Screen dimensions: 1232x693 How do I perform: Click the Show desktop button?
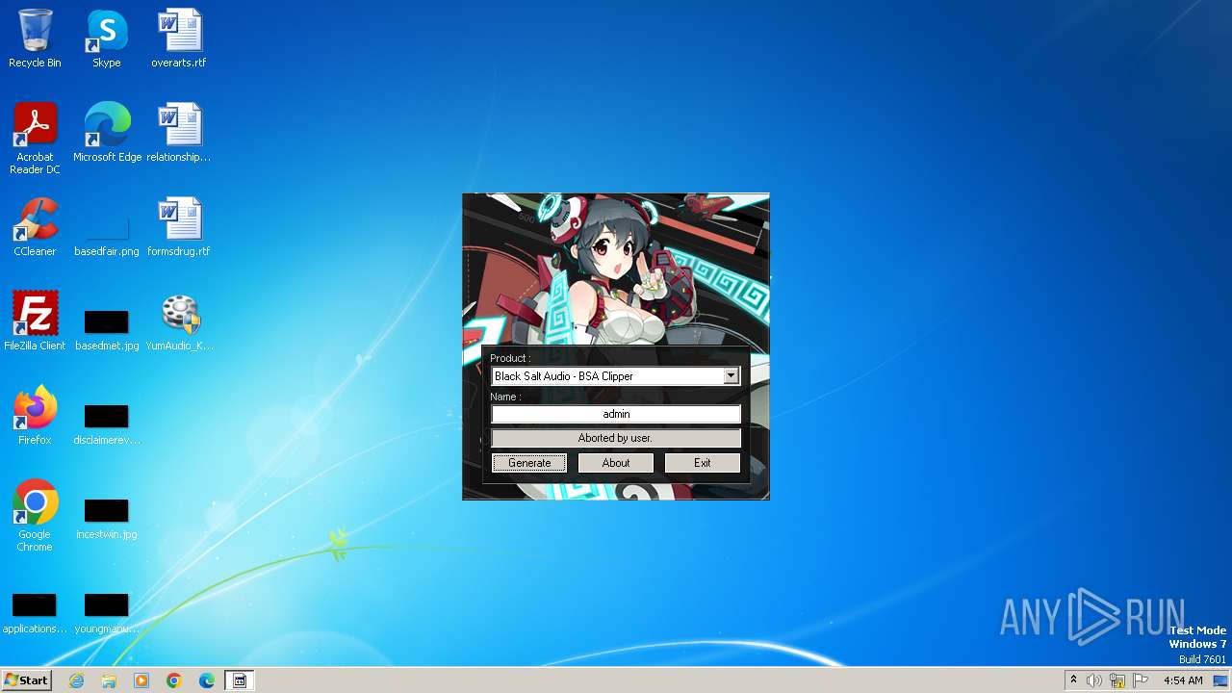coord(1220,680)
